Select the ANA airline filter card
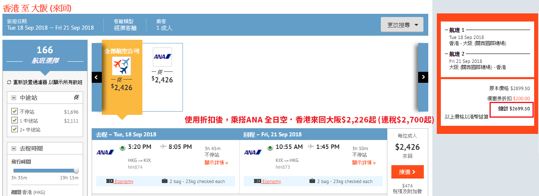539x196 pixels. [163, 77]
